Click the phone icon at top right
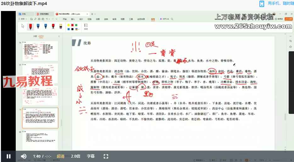Image resolution: width=294 pixels, height=162 pixels. point(262,4)
